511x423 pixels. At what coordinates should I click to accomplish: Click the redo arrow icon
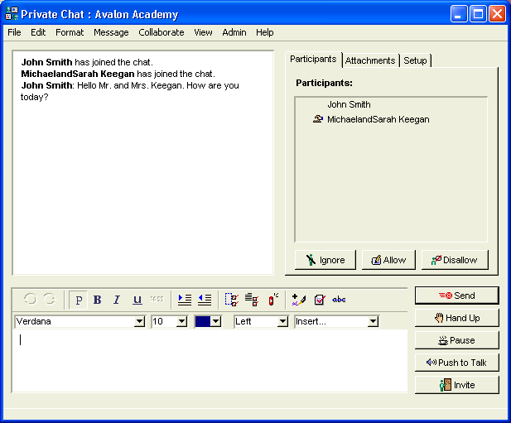point(49,300)
